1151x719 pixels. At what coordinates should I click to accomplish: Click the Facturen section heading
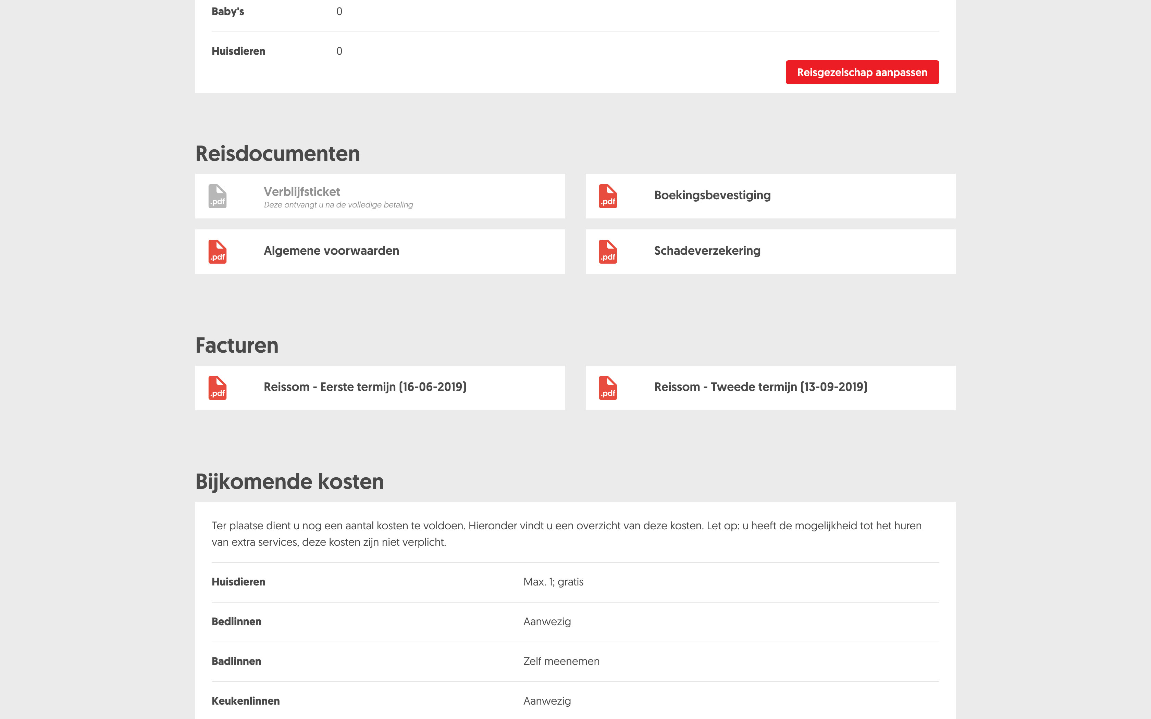pos(236,345)
